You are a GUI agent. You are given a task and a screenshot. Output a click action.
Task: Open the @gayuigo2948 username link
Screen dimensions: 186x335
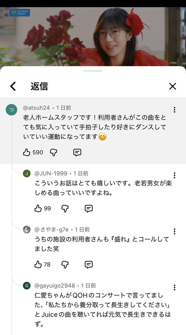tap(54, 286)
